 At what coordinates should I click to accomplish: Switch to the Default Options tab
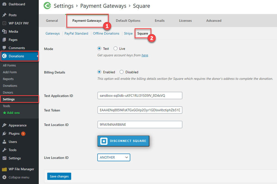point(128,21)
